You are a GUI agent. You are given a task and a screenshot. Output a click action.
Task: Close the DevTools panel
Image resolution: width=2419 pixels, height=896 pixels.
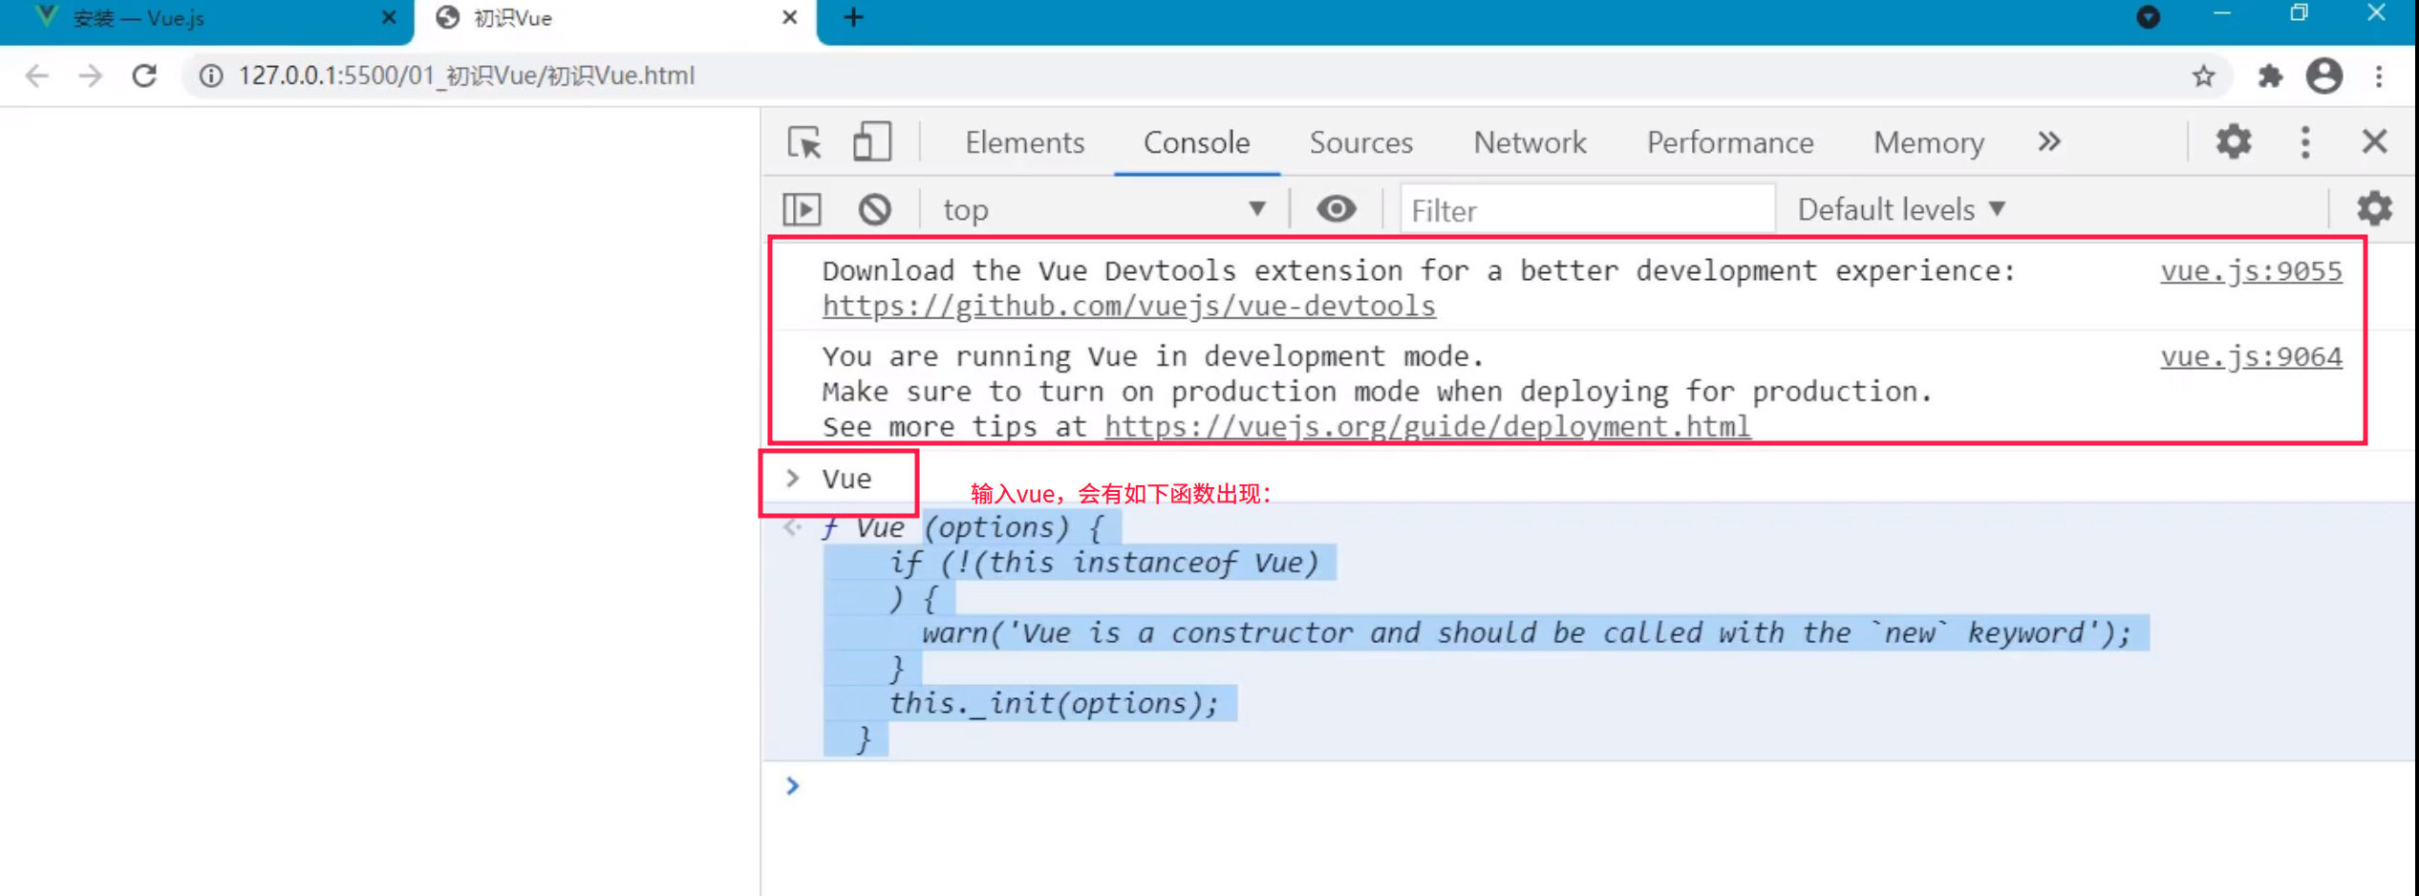(2375, 142)
